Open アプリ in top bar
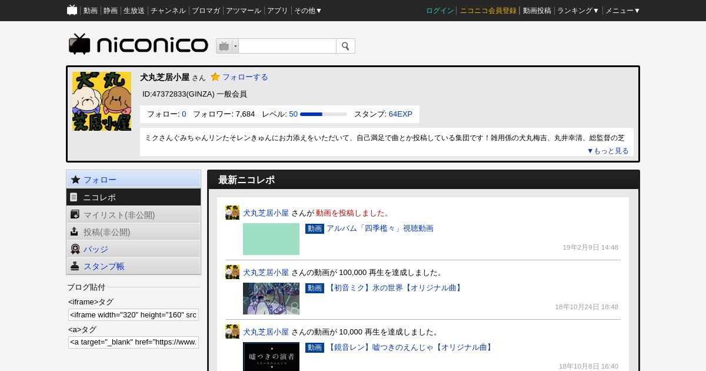 click(278, 11)
